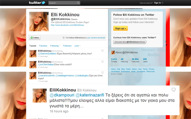Click the reply bubble icon on the @iroOliniUlallaa tweet
The image size is (191, 119).
coord(102,62)
